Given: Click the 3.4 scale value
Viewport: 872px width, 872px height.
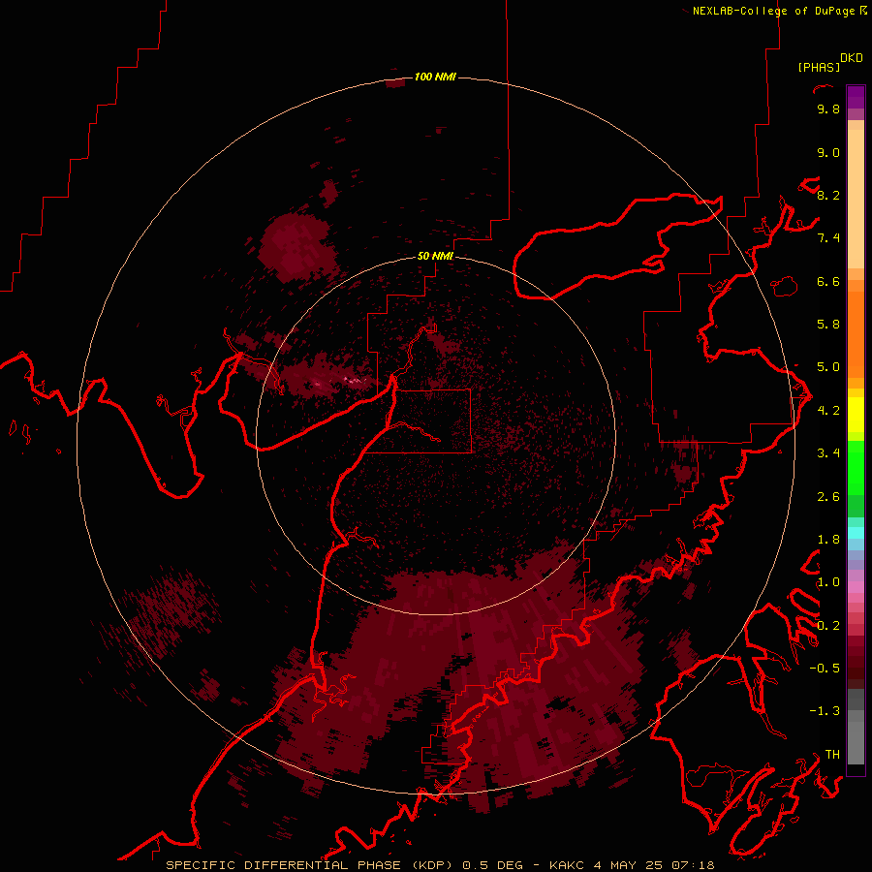Looking at the screenshot, I should [x=828, y=453].
